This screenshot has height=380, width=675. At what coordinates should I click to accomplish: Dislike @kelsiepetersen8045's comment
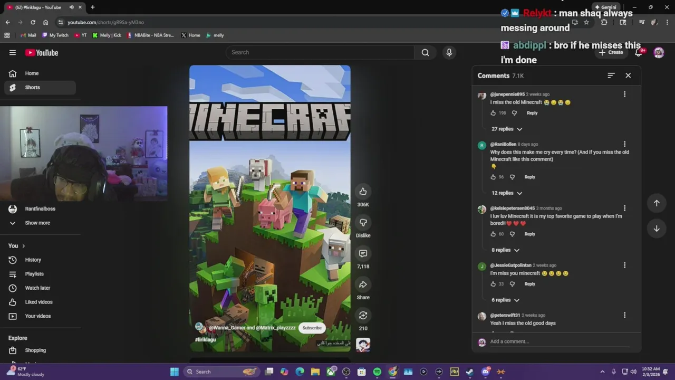512,234
